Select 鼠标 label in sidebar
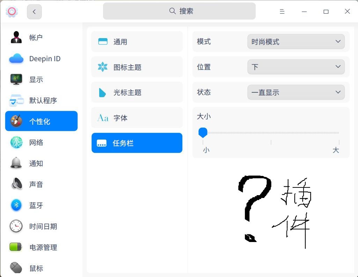 (x=36, y=268)
